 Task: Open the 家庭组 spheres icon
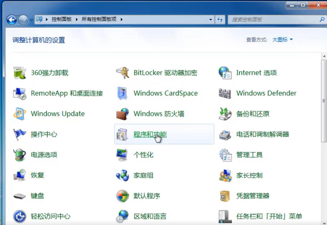123,175
